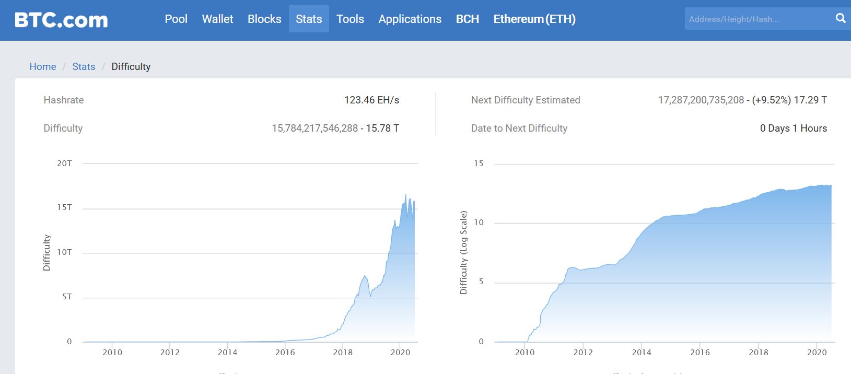
Task: Select the highlighted Stats nav tab
Action: point(309,19)
